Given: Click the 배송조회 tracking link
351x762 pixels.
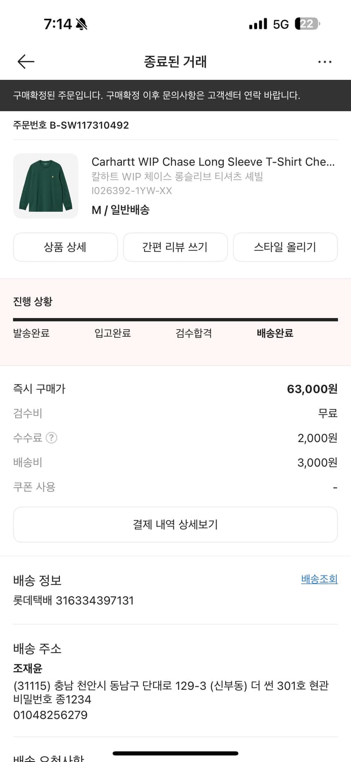Looking at the screenshot, I should (x=319, y=579).
